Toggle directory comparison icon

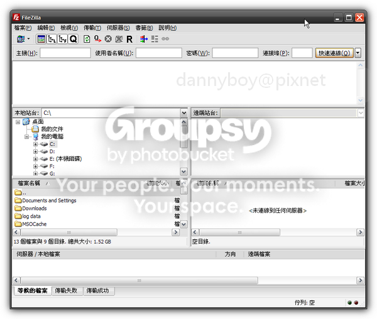(x=155, y=39)
